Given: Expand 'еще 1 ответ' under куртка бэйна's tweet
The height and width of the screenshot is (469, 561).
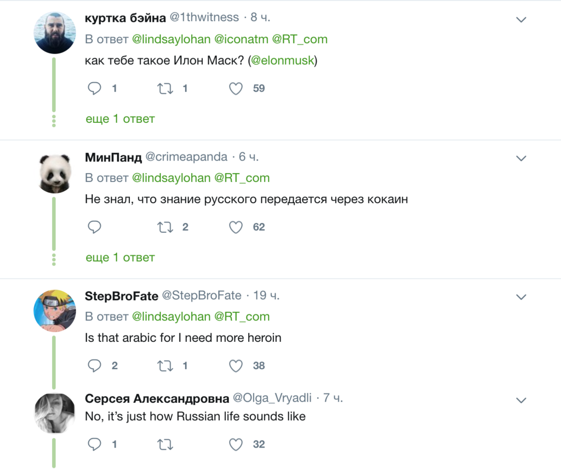Looking at the screenshot, I should click(119, 118).
